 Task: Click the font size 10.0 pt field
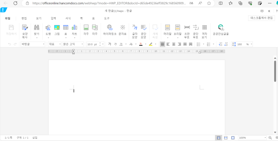point(92,44)
